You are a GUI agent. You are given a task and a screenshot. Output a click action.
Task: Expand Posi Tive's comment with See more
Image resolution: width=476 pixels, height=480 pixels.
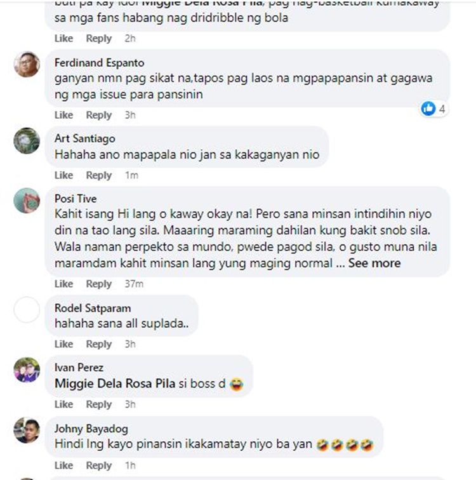pos(374,263)
